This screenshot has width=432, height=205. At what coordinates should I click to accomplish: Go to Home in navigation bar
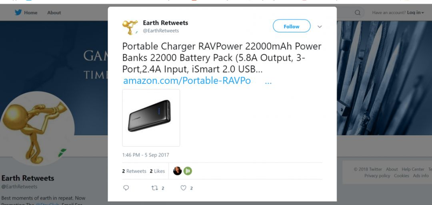pyautogui.click(x=30, y=13)
